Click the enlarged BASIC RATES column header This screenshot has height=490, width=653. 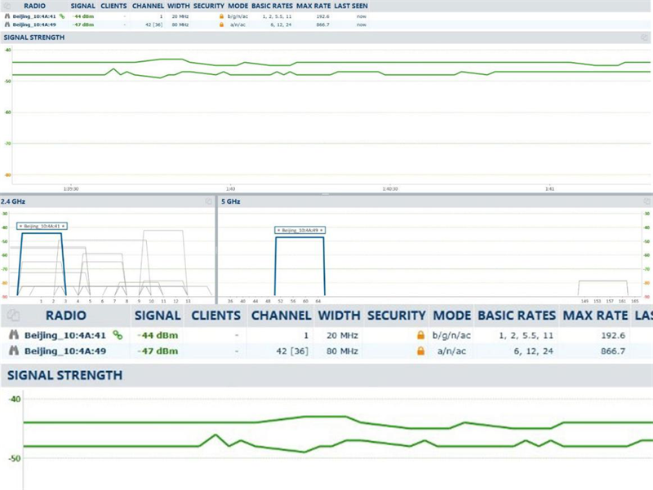point(516,316)
